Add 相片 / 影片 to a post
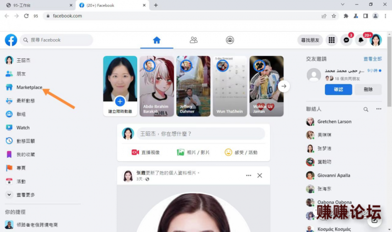 [x=193, y=152]
